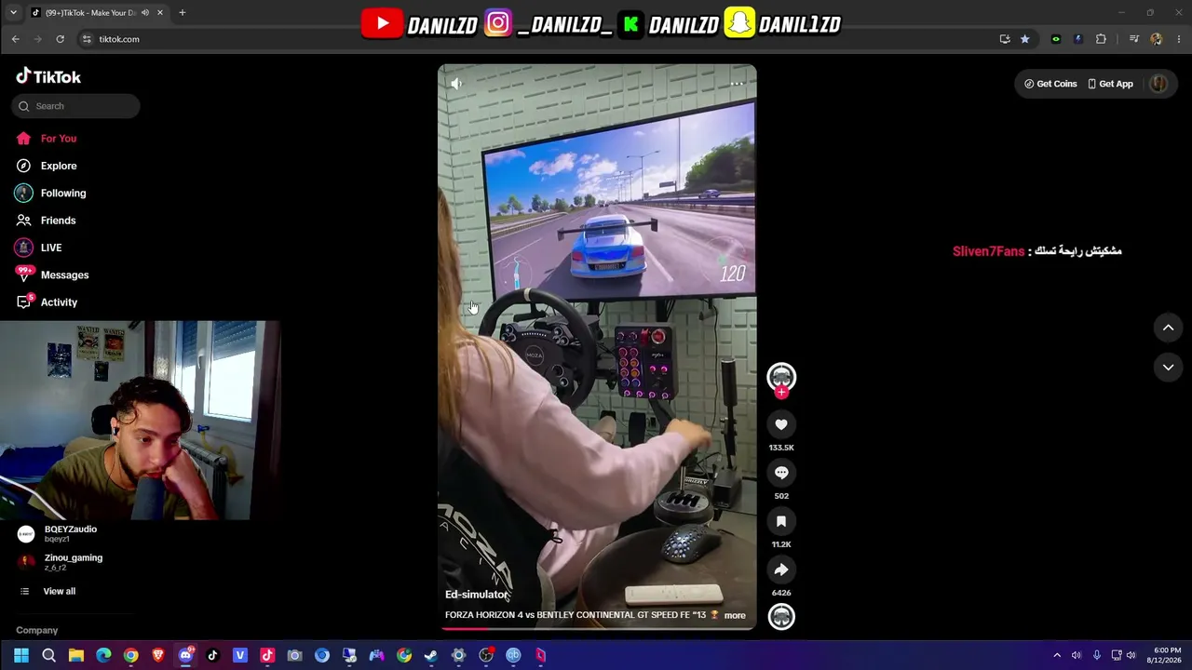
Task: Click the Get Coins button
Action: 1050,84
